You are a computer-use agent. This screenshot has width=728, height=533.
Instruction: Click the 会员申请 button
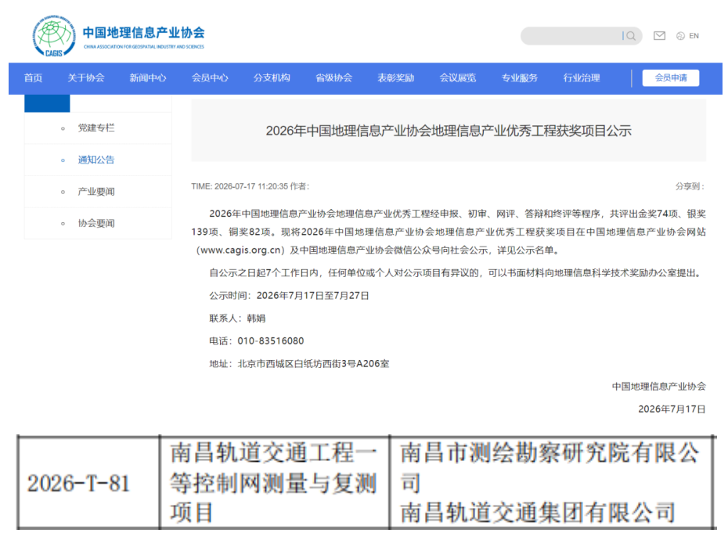671,78
